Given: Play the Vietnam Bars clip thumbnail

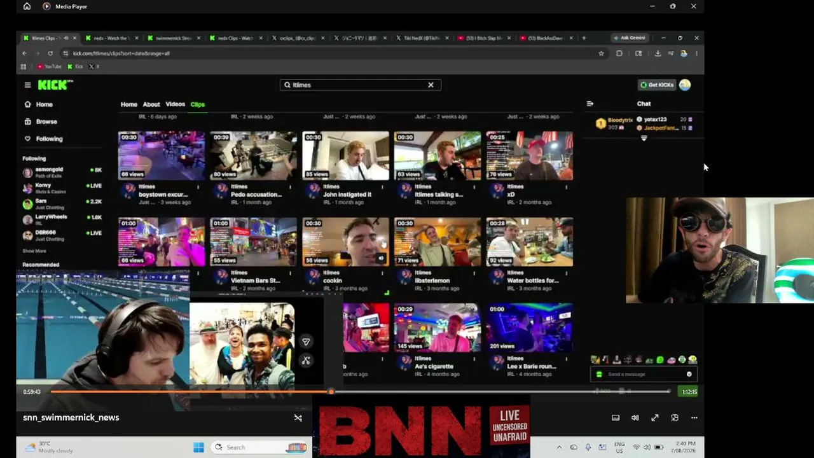Looking at the screenshot, I should (x=253, y=242).
